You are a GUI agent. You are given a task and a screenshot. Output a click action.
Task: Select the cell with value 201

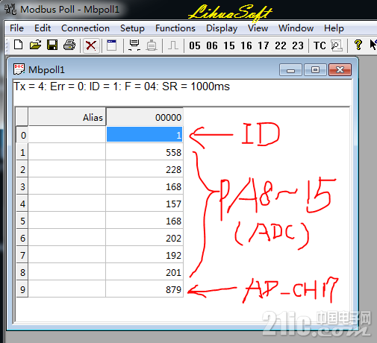tap(145, 272)
